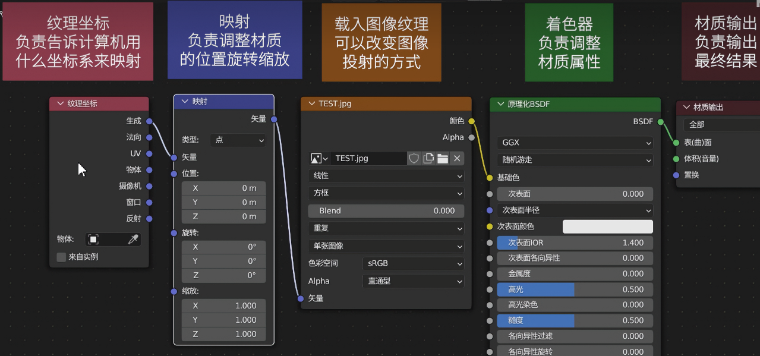
Task: Click the new image copy icon
Action: tap(428, 159)
